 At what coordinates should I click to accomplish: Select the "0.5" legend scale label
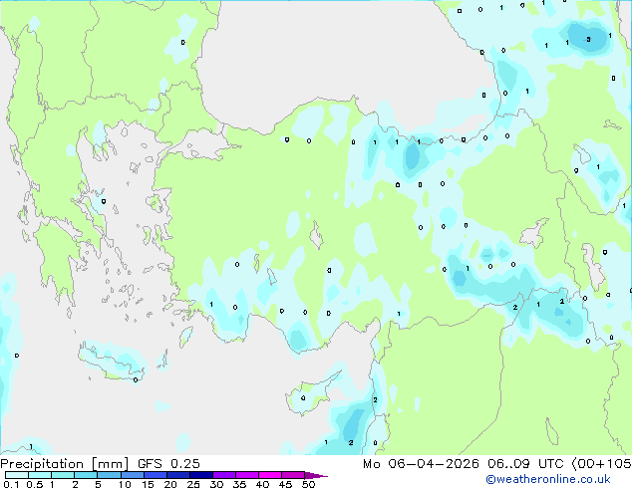point(35,484)
